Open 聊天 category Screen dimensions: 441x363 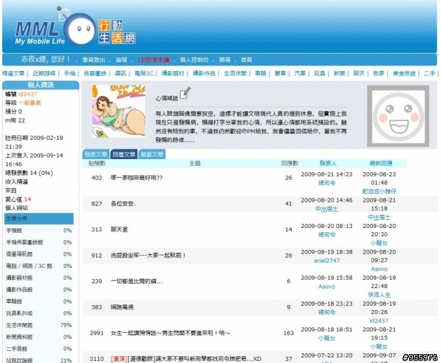click(359, 74)
